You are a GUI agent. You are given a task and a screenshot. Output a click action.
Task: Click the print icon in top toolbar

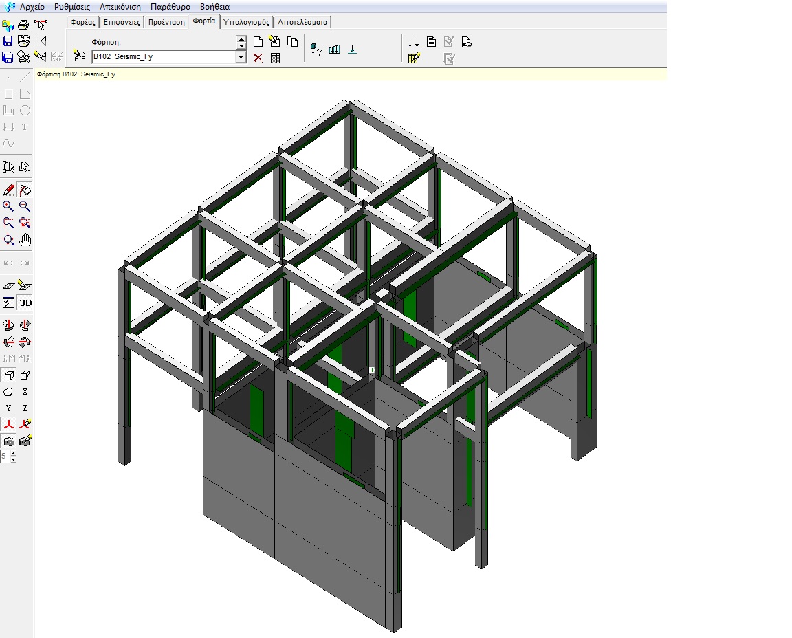click(x=24, y=25)
